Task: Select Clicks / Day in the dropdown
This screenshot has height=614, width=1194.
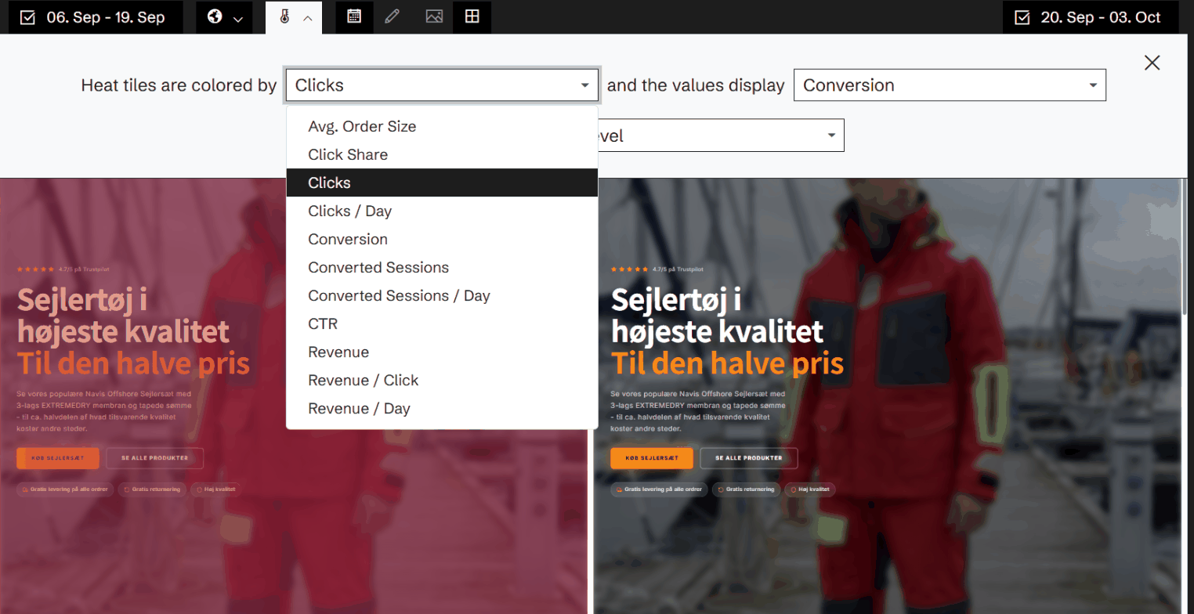Action: click(x=442, y=211)
